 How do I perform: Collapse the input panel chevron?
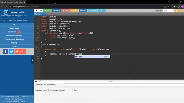pos(36,82)
